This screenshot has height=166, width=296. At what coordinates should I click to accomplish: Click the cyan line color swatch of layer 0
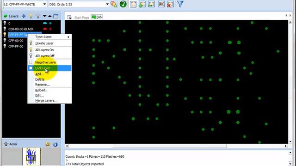click(45, 24)
